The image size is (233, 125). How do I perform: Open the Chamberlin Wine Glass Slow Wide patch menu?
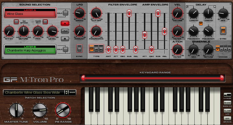[33, 93]
